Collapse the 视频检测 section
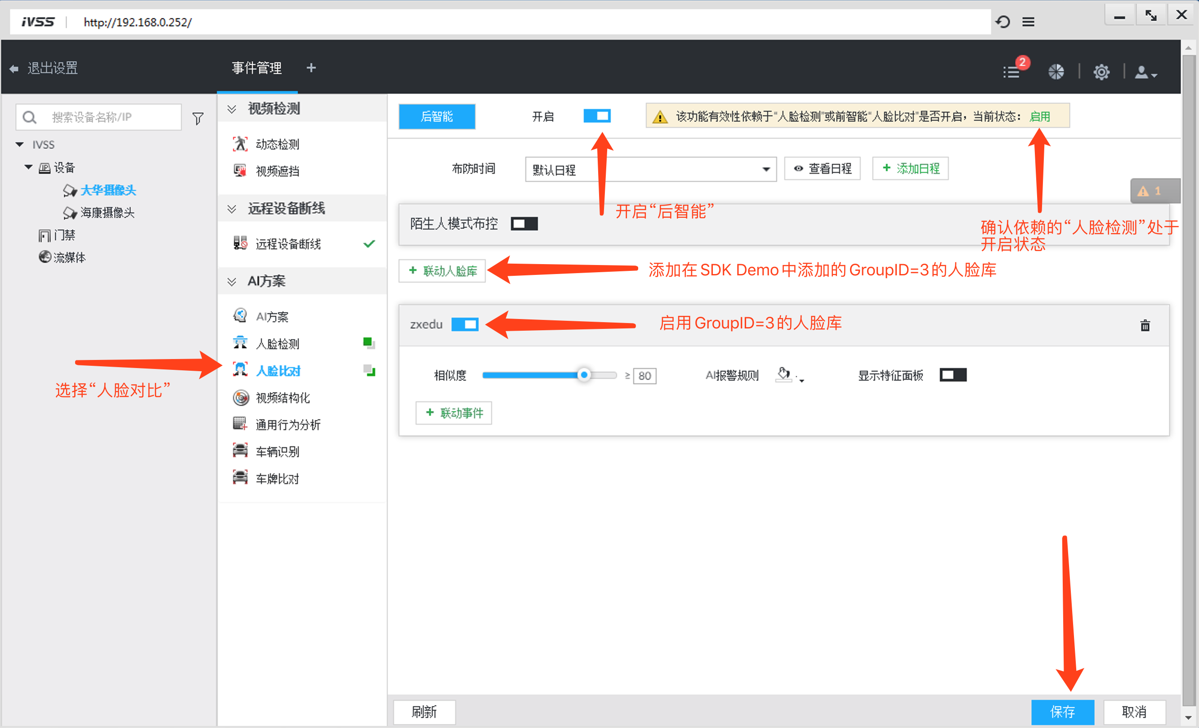The image size is (1199, 728). (232, 108)
